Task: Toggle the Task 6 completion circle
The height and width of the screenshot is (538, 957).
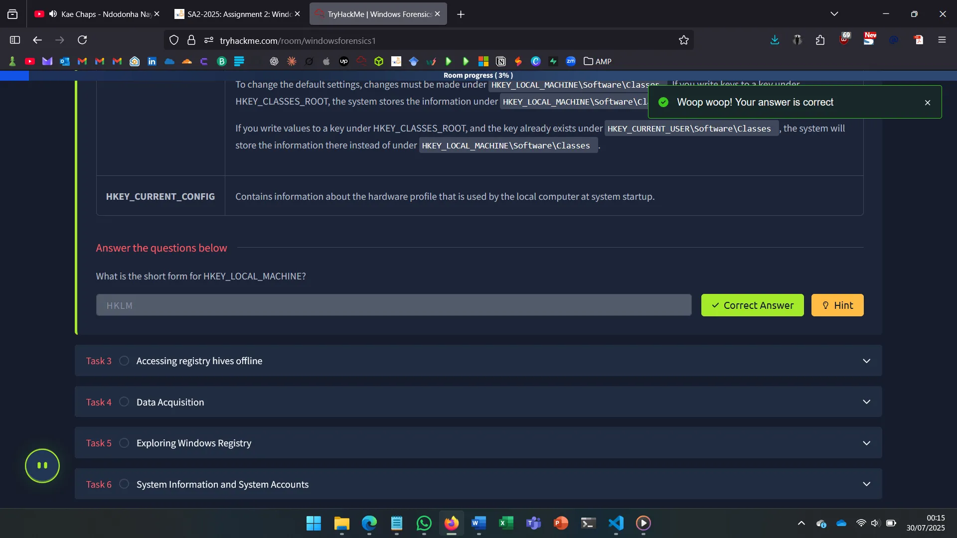Action: click(124, 484)
